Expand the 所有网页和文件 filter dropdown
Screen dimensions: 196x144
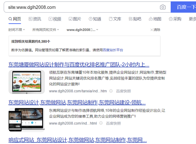click(x=46, y=30)
